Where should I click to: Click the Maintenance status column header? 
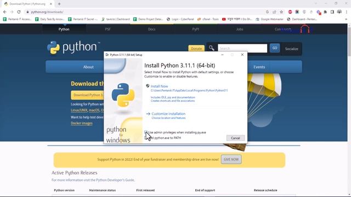(103, 190)
